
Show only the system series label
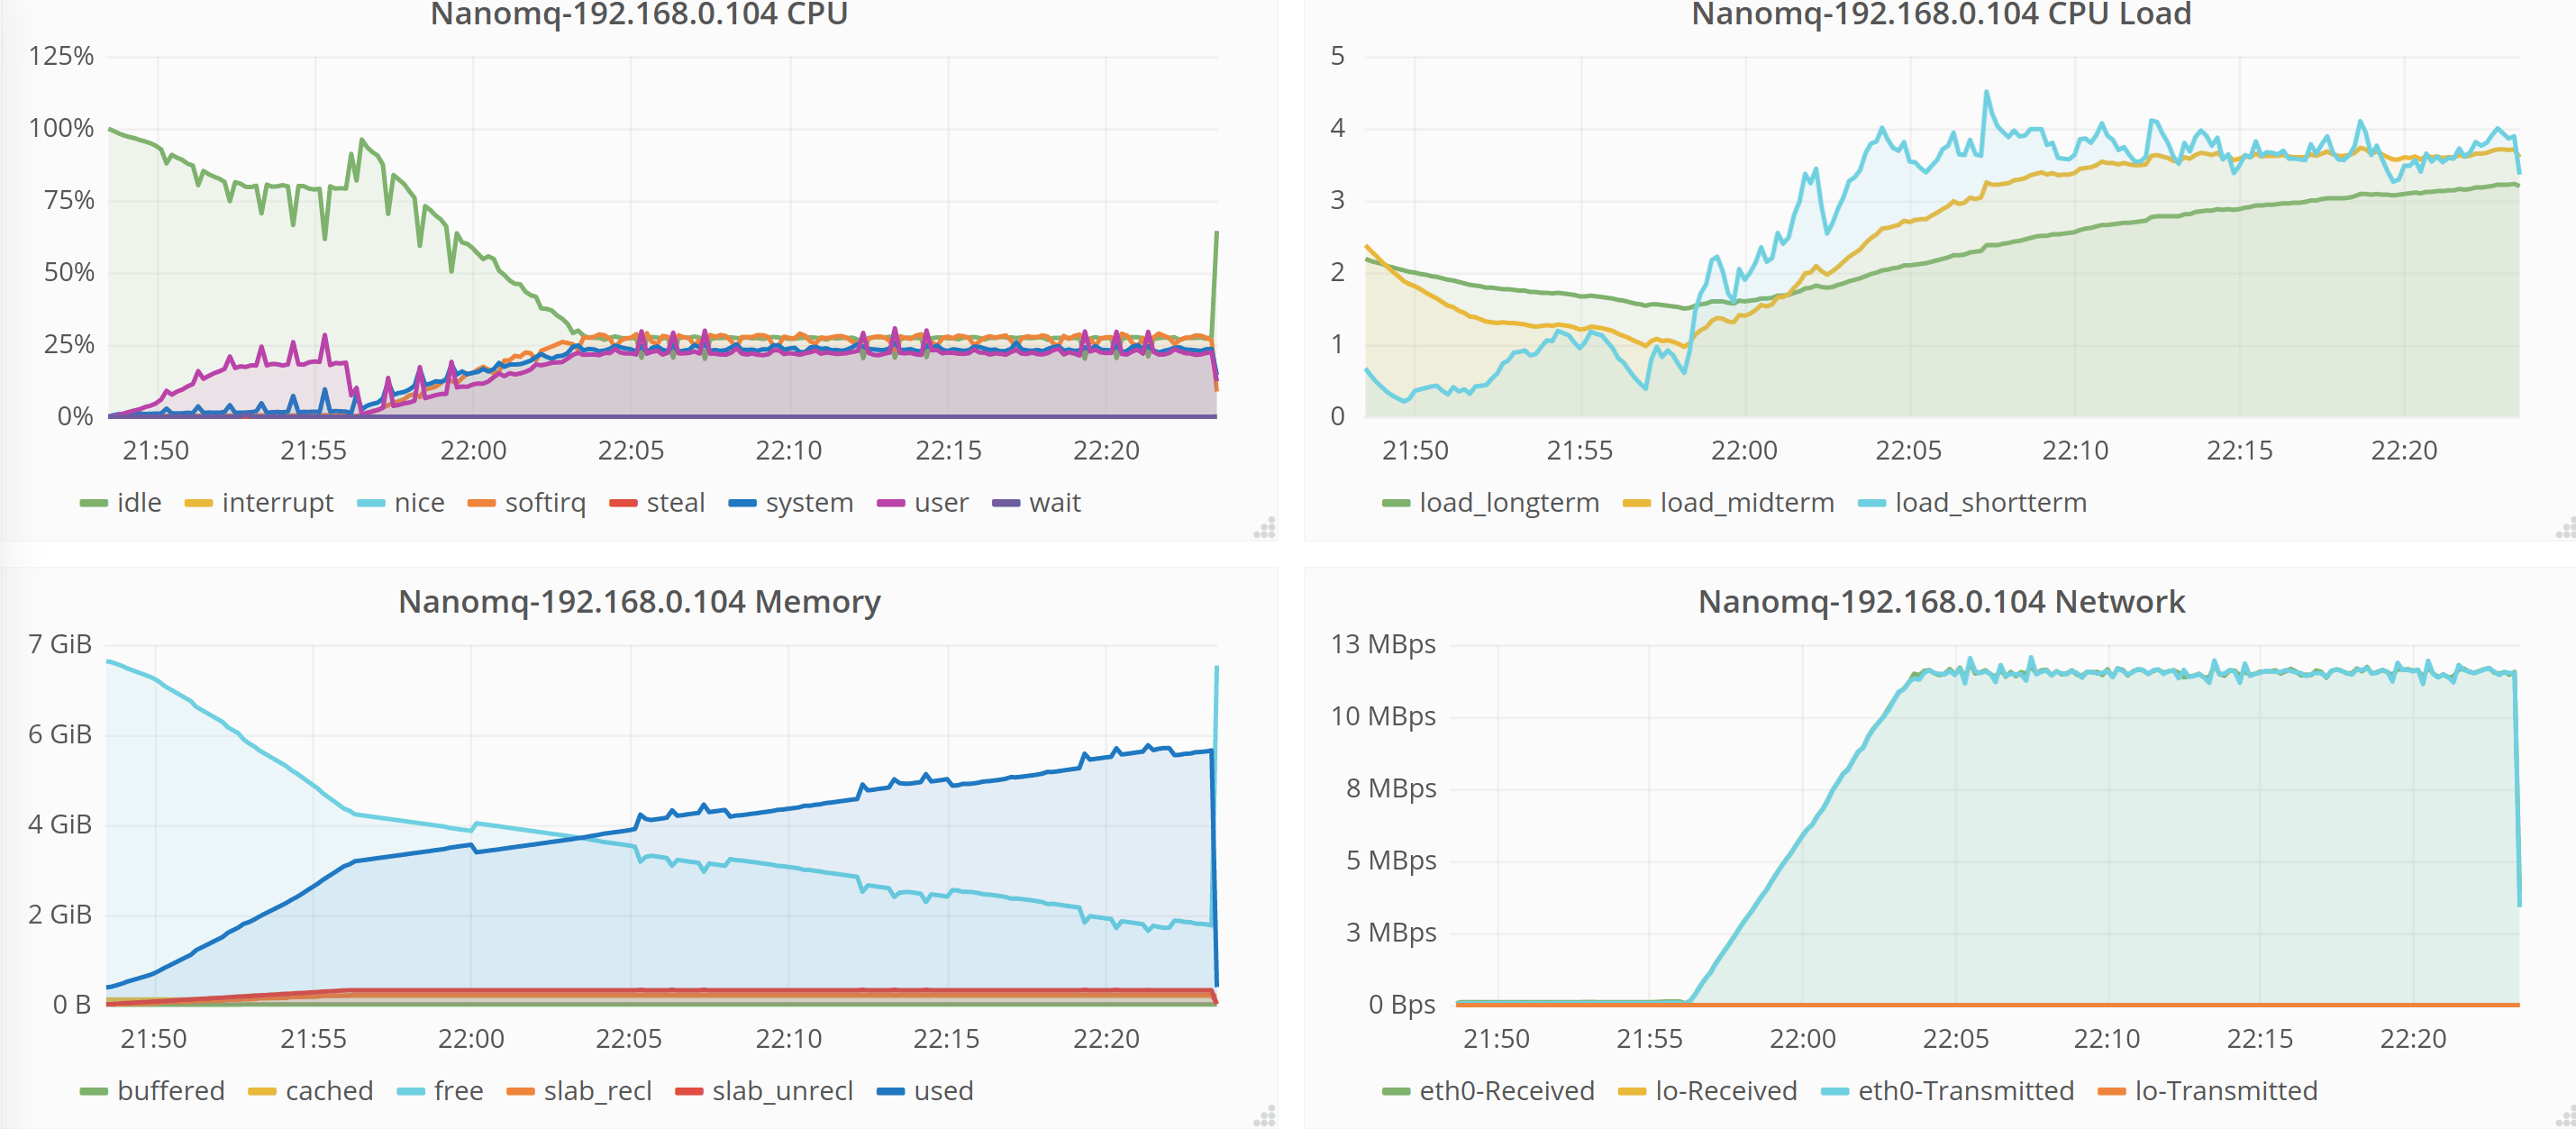tap(809, 503)
